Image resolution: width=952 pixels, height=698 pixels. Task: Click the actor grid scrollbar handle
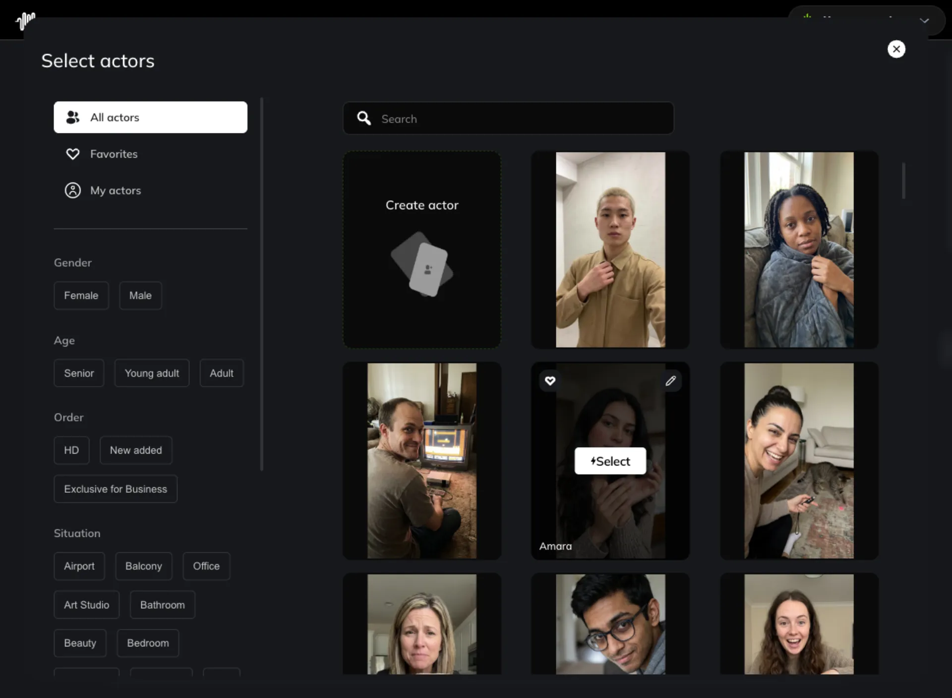(x=904, y=180)
